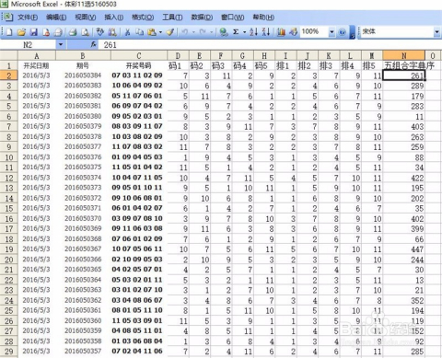This screenshot has height=358, width=442.
Task: Sort descending using the Z-A icon
Action: pyautogui.click(x=266, y=31)
